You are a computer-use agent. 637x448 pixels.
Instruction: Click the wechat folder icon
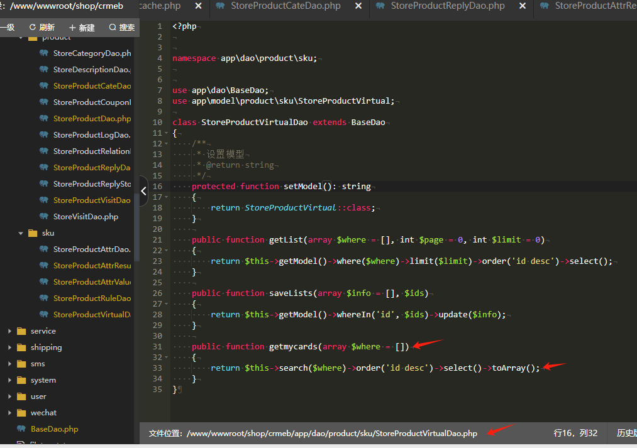21,413
